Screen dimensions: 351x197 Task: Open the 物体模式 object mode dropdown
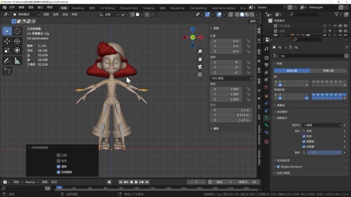click(x=26, y=14)
